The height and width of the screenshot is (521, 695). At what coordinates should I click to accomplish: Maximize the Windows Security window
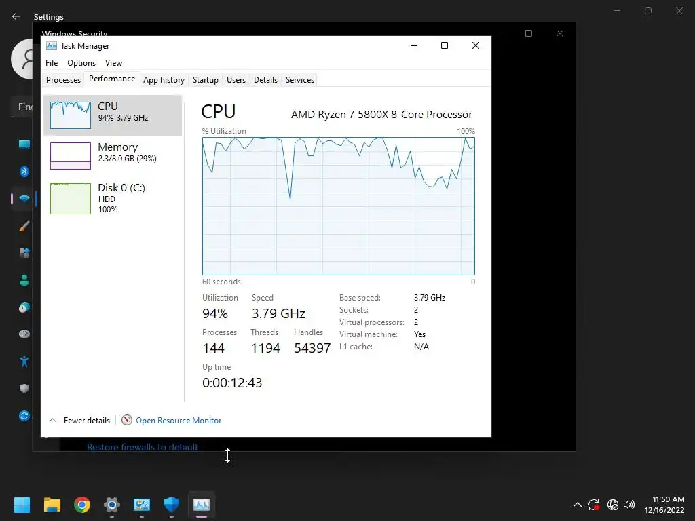coord(528,33)
